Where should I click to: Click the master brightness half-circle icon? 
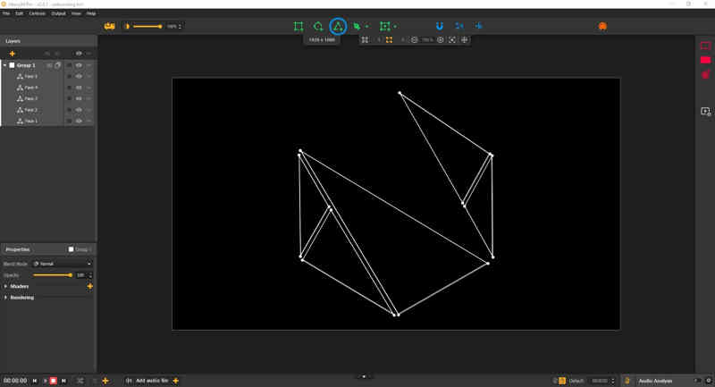tap(127, 27)
